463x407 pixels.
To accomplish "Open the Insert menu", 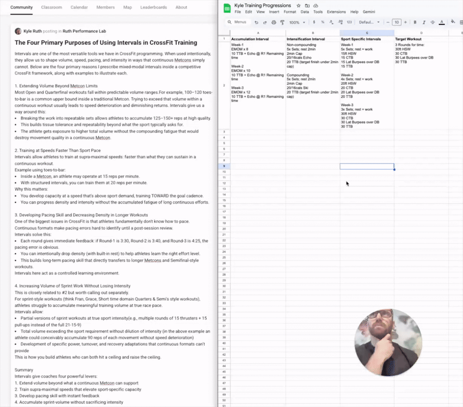I will click(x=274, y=12).
